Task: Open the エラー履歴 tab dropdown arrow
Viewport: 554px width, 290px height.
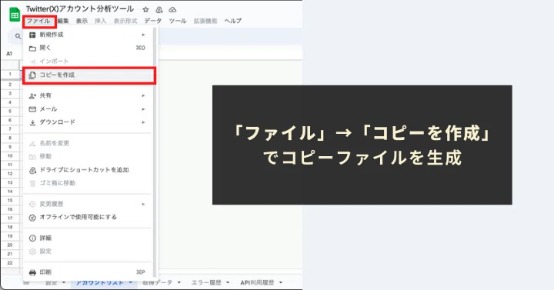Action: click(x=228, y=282)
